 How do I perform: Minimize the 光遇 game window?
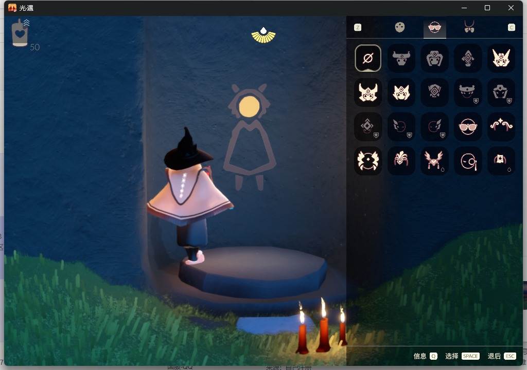tap(464, 8)
